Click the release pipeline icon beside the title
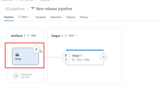The height and width of the screenshot is (100, 164). tap(33, 9)
